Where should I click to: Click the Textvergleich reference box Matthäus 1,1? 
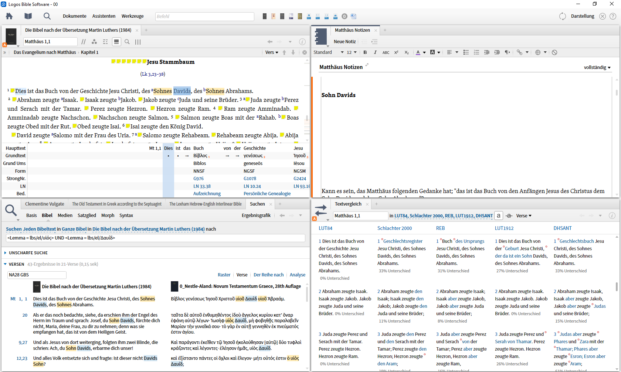tap(360, 216)
